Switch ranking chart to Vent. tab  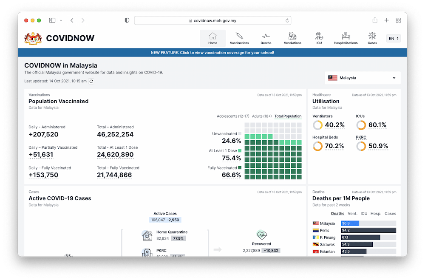352,214
